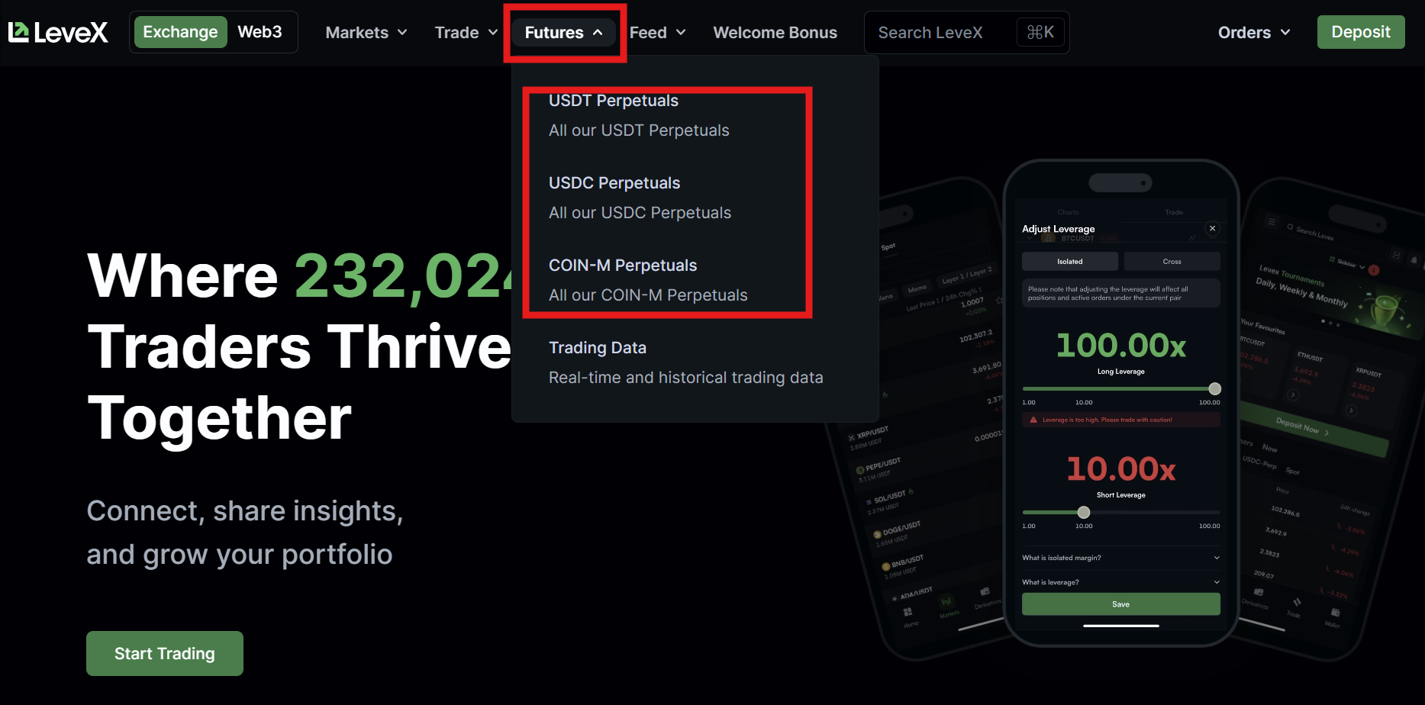This screenshot has width=1425, height=705.
Task: Open the Welcome Bonus page
Action: click(775, 33)
